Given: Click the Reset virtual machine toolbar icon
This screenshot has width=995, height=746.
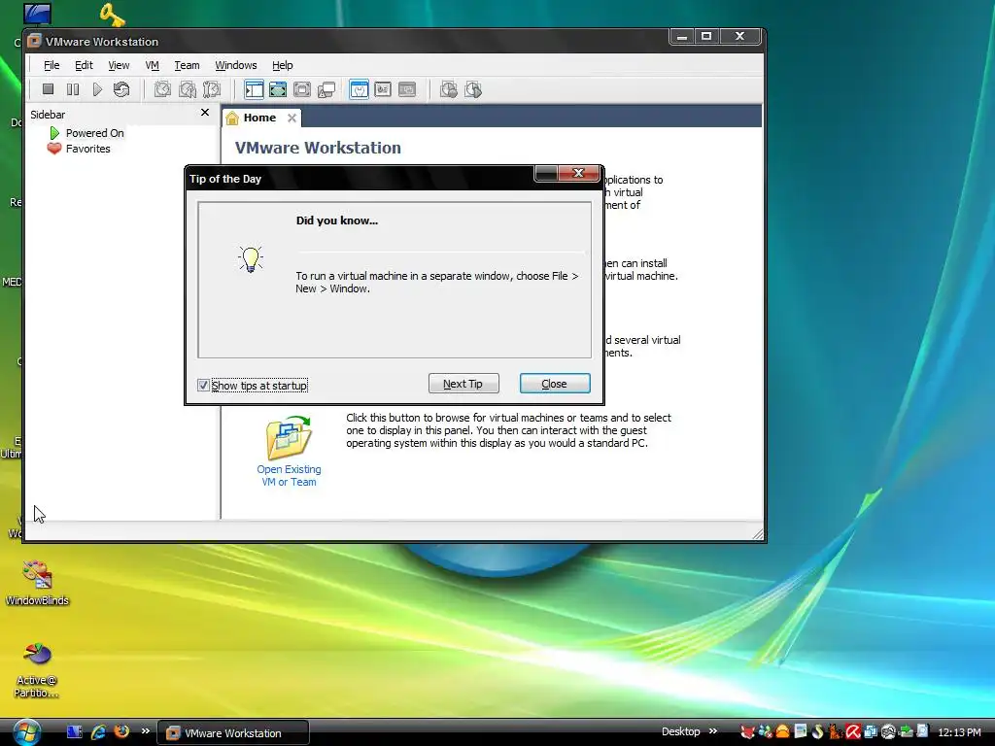Looking at the screenshot, I should pos(121,89).
